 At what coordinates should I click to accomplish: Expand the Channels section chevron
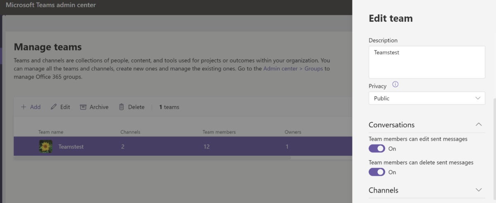pos(479,190)
